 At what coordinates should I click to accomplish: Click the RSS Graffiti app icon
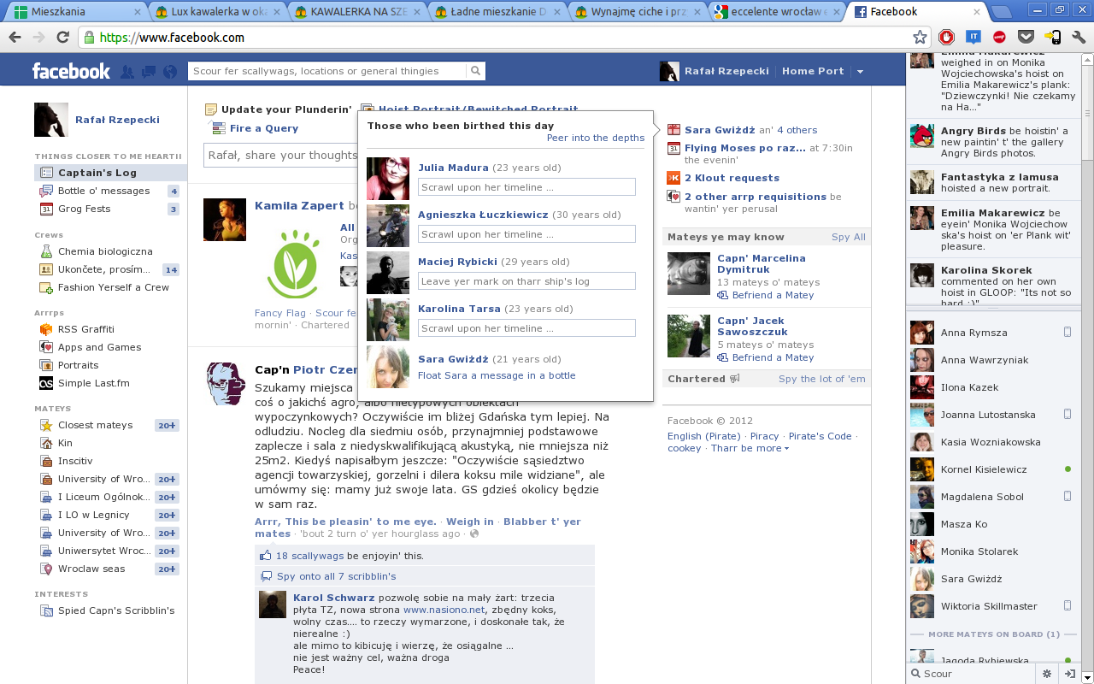(x=46, y=329)
